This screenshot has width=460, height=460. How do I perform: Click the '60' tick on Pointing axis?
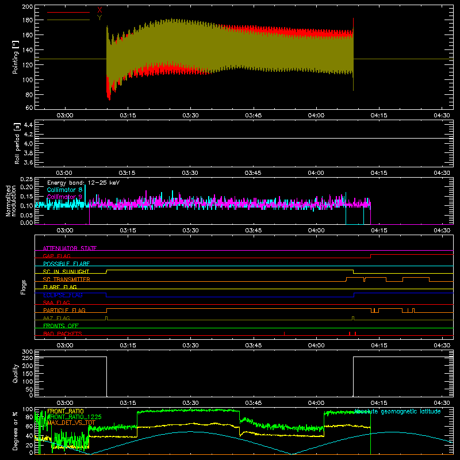(29, 108)
